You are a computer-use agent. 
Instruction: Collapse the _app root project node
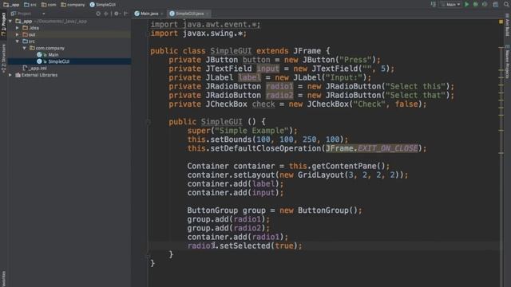point(10,22)
